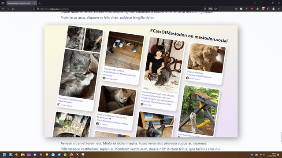The image size is (282, 158).
Task: Expand the list all tabs chevron
Action: point(255,3)
